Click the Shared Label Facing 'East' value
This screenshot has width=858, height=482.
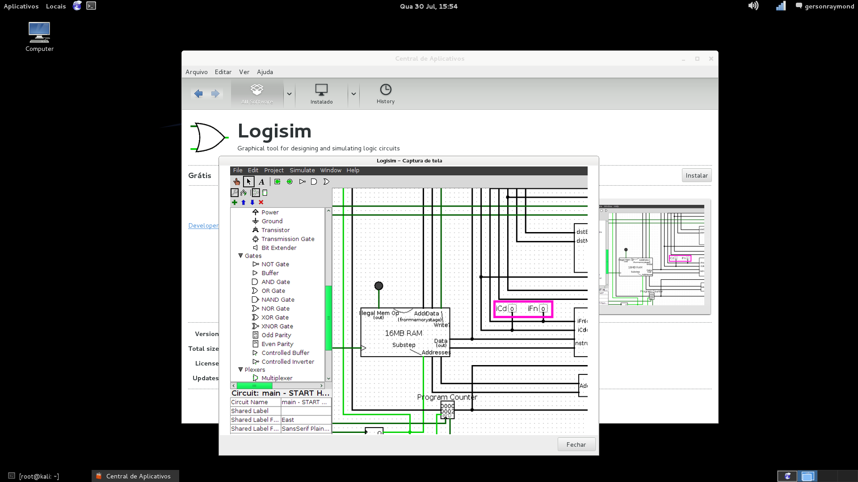pos(306,420)
